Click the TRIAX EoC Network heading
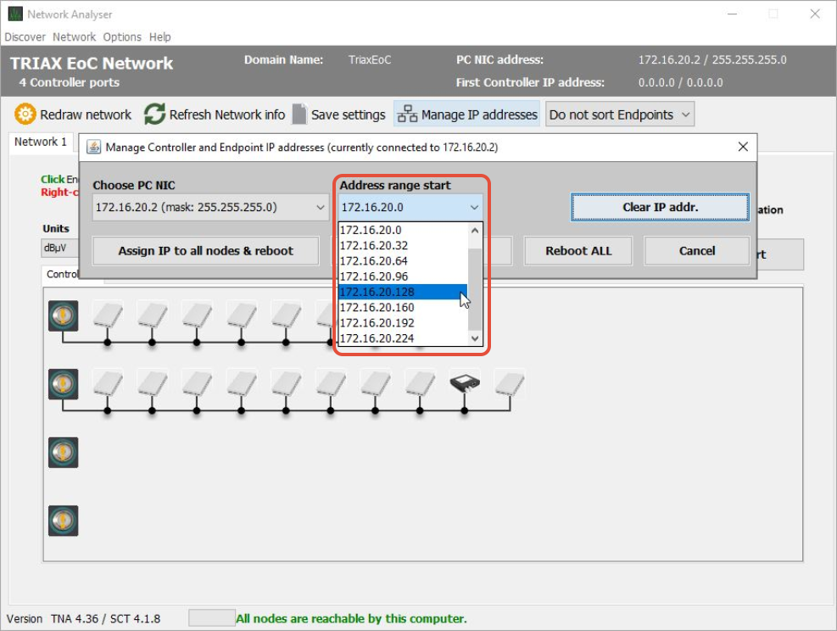This screenshot has height=631, width=837. (x=92, y=64)
